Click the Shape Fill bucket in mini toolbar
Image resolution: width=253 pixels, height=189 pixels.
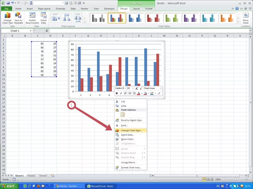click(x=145, y=93)
